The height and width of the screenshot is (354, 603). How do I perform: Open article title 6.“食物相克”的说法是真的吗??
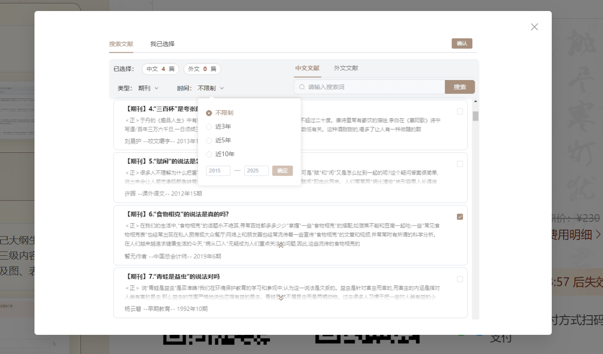[x=177, y=214]
